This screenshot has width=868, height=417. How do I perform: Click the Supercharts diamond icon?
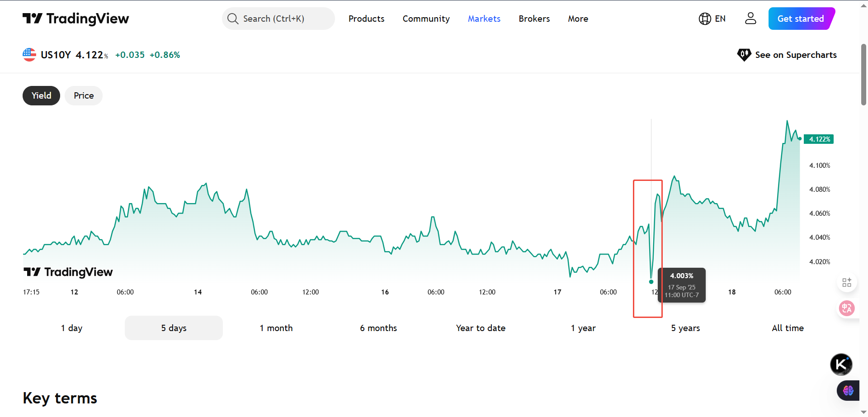744,55
